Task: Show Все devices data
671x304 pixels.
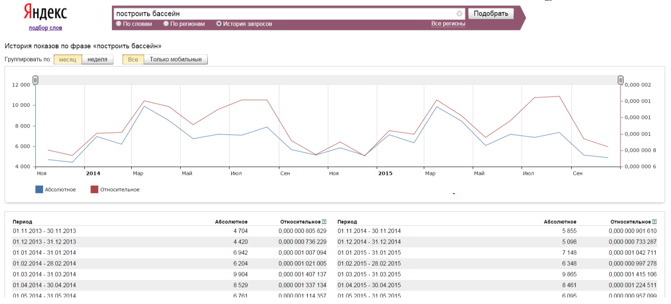Action: [x=133, y=59]
